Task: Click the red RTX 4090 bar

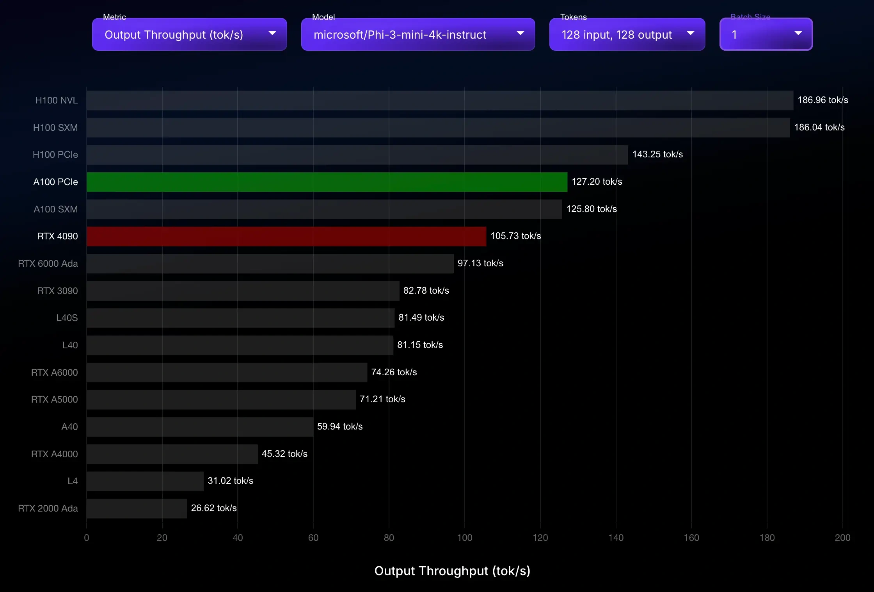Action: coord(286,236)
